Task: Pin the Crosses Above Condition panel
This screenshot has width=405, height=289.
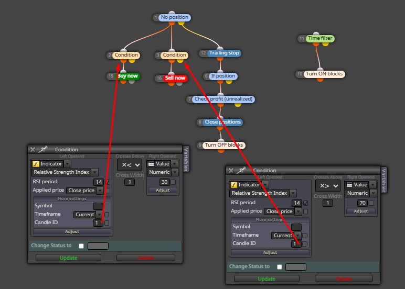Action: coord(241,170)
